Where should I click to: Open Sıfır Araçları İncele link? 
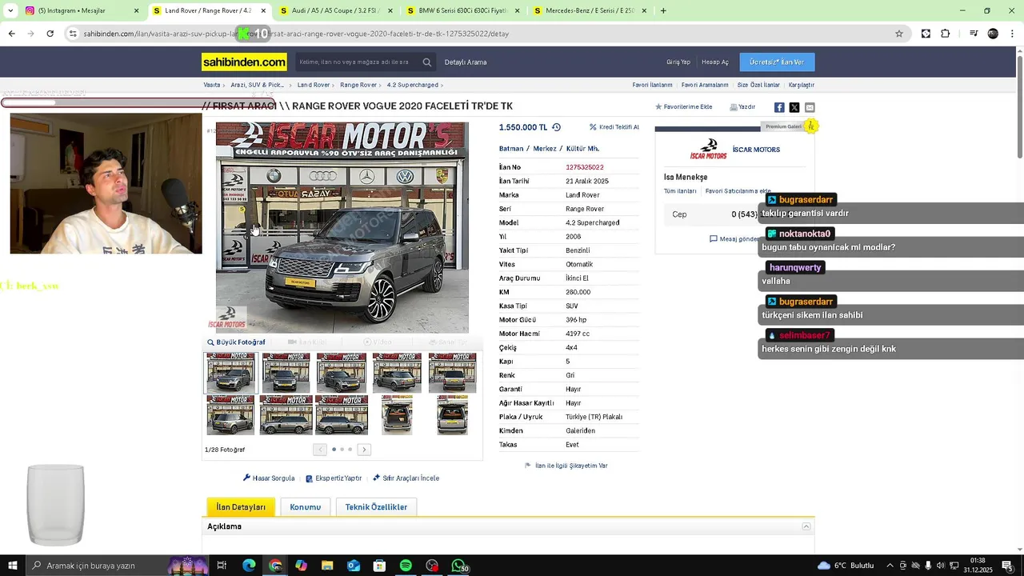click(x=406, y=478)
